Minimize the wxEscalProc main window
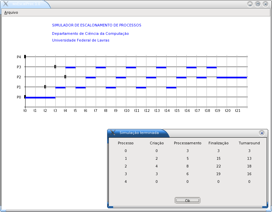 250,4
